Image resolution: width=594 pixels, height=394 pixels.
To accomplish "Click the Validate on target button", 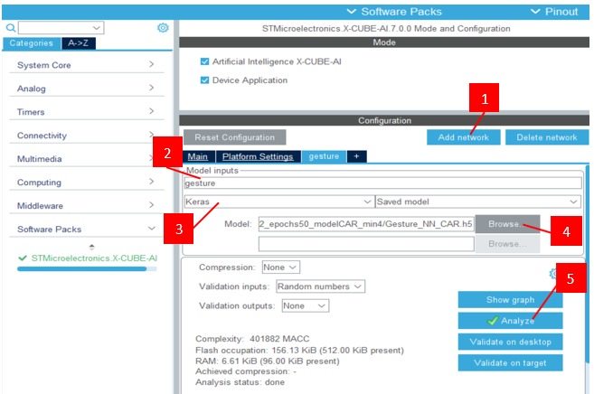I will tap(510, 363).
